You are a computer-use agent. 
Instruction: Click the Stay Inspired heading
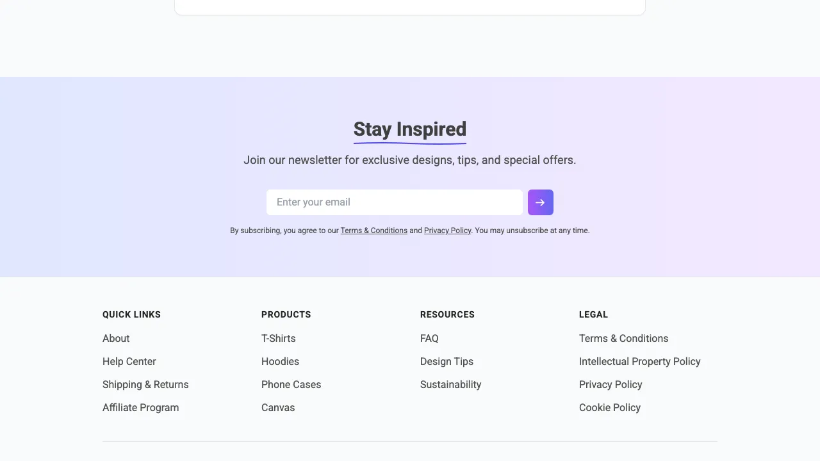409,129
